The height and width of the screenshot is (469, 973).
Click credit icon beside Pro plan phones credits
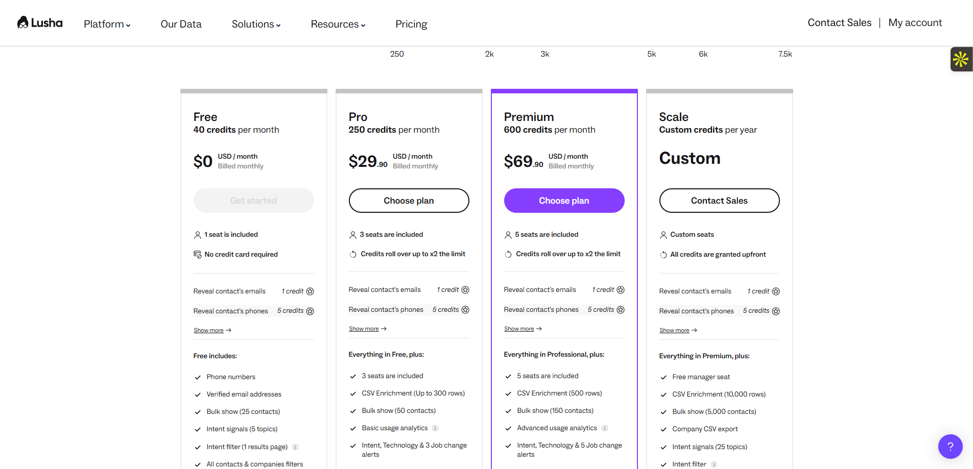pos(465,310)
